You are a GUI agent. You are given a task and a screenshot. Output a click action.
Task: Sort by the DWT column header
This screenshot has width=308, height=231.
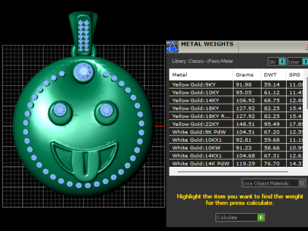273,74
